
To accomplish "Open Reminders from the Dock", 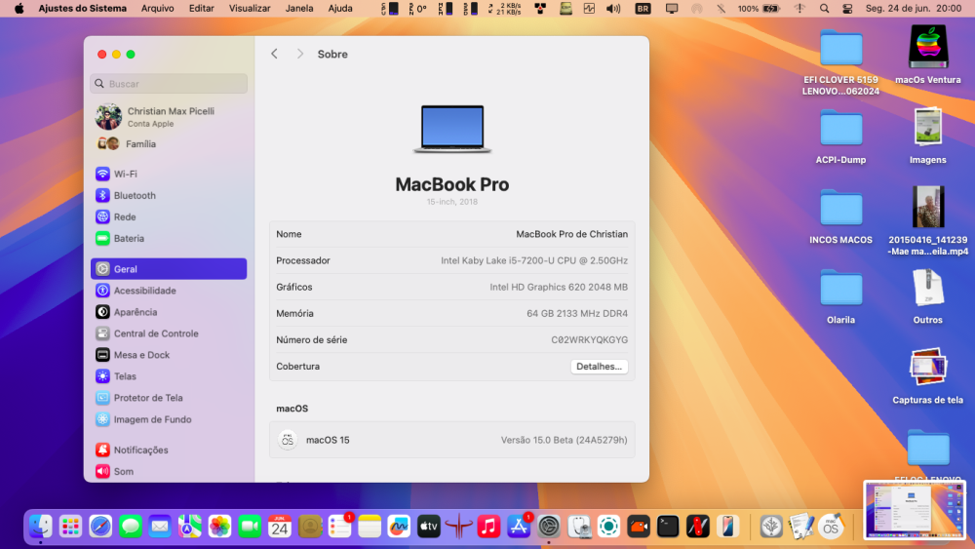I will (x=339, y=527).
